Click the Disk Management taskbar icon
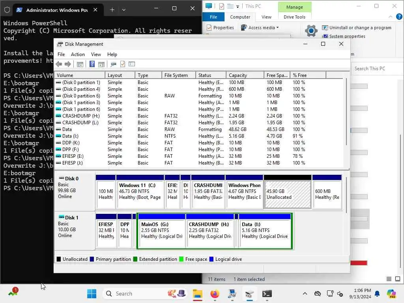This screenshot has width=404, height=303. point(249,294)
